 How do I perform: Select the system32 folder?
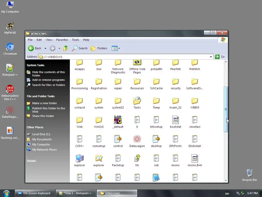[x=118, y=103]
